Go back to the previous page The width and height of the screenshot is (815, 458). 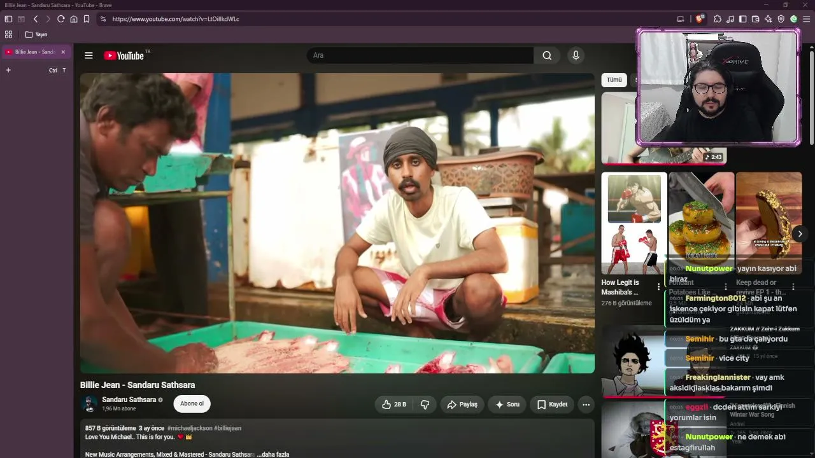36,19
